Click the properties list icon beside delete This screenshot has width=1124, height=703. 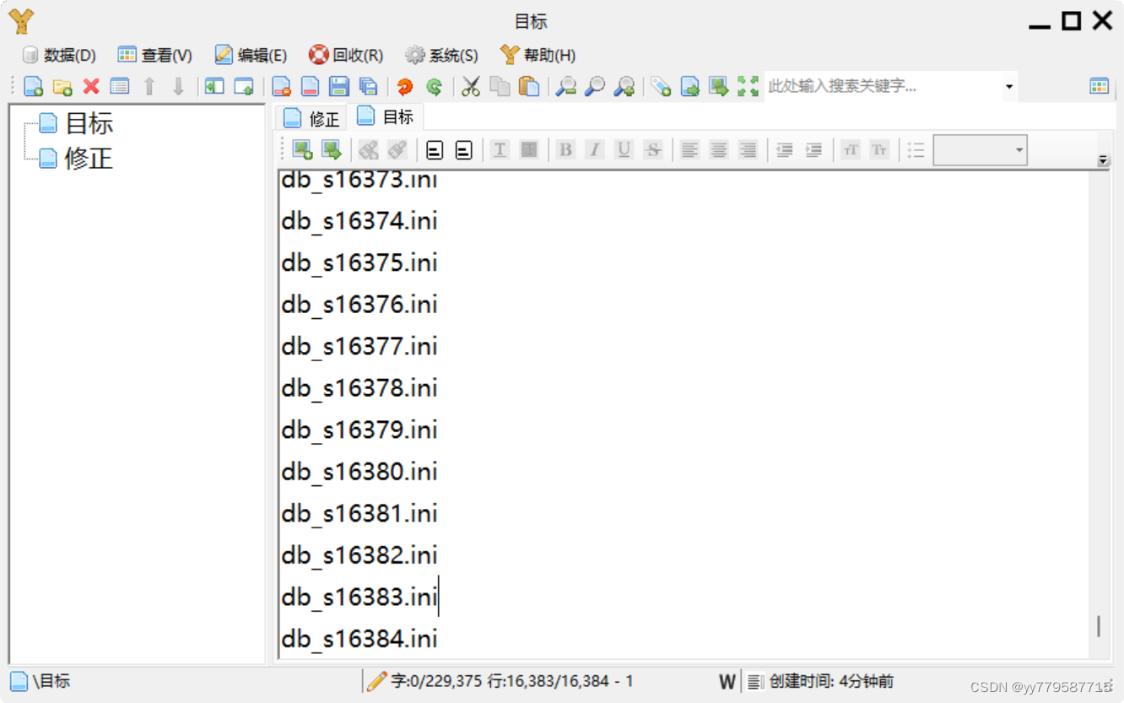(x=120, y=86)
